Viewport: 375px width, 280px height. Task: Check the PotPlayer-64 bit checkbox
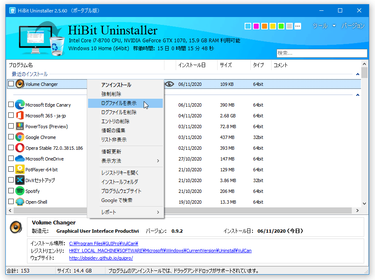point(11,169)
